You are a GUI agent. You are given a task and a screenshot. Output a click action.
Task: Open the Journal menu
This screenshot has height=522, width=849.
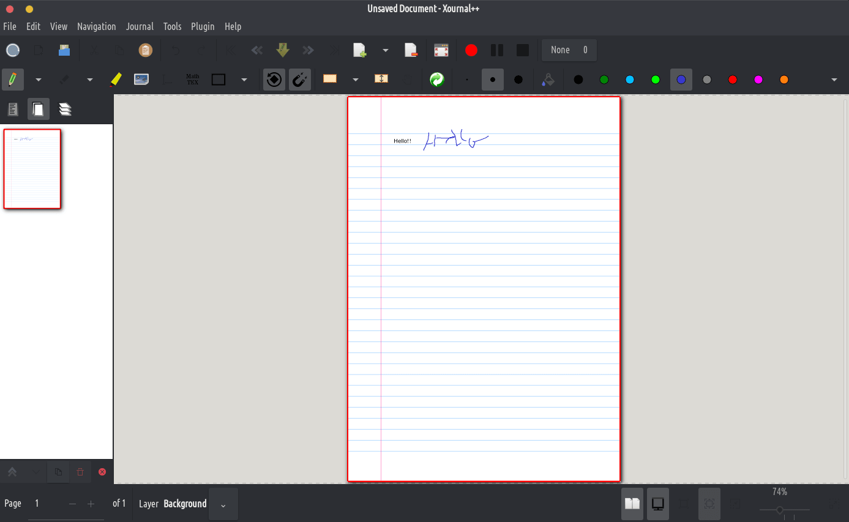140,26
